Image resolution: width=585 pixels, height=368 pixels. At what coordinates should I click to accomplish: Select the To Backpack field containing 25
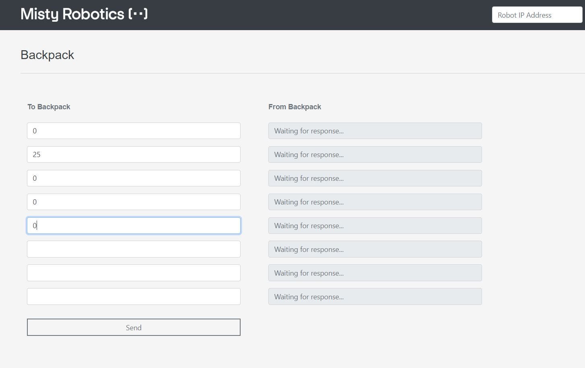click(x=134, y=155)
